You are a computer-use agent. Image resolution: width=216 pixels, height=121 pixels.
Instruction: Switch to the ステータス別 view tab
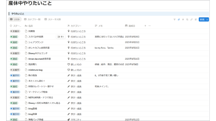[x=53, y=20]
